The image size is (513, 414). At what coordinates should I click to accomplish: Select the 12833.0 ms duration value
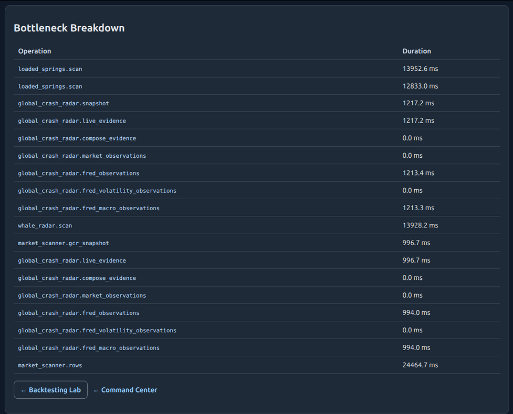(420, 86)
